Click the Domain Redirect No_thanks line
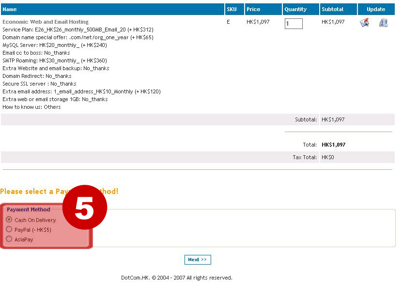The height and width of the screenshot is (282, 402). point(37,76)
